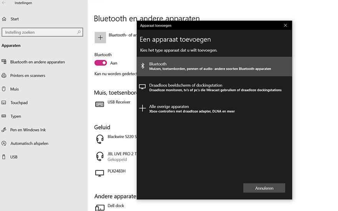This screenshot has width=338, height=211.
Task: Select the mouse sidebar icon
Action: [4, 89]
